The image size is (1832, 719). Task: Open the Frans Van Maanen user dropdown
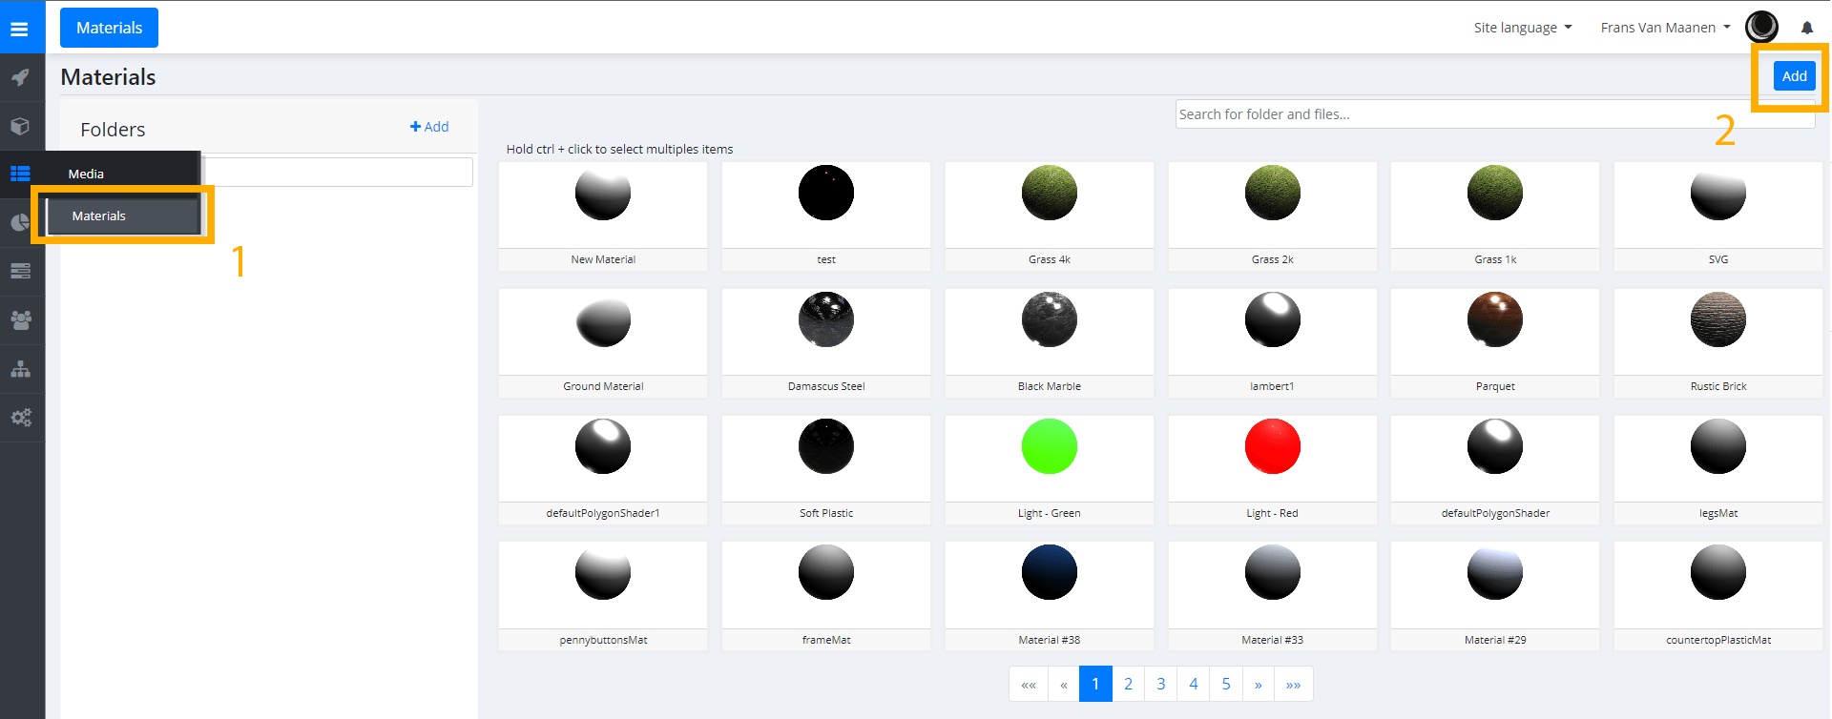(1665, 28)
